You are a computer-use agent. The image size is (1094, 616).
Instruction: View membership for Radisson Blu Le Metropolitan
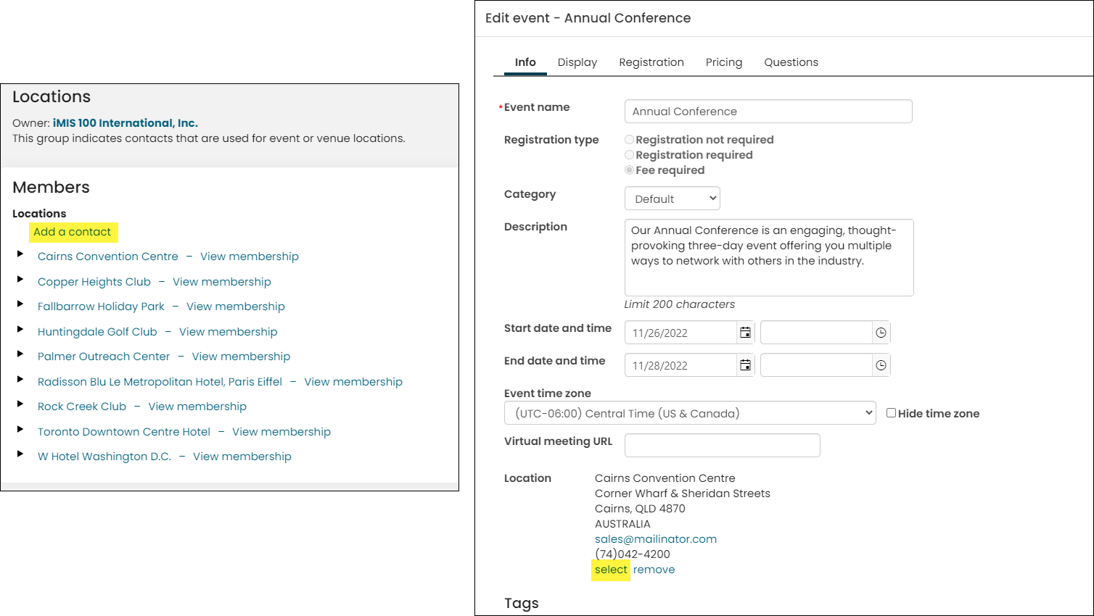tap(353, 382)
